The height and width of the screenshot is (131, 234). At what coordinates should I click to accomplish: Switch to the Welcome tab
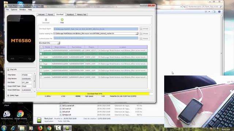pyautogui.click(x=41, y=15)
